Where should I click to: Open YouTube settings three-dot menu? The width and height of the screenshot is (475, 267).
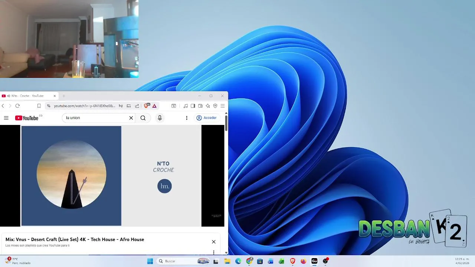tap(187, 118)
